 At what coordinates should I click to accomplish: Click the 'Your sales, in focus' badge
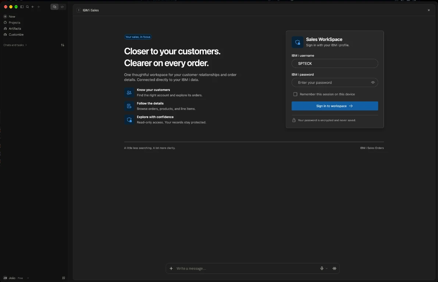point(138,37)
